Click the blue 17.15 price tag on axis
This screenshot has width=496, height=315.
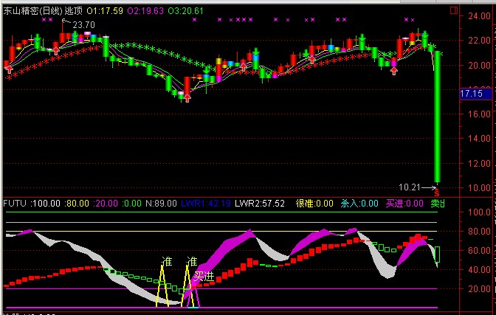click(471, 94)
